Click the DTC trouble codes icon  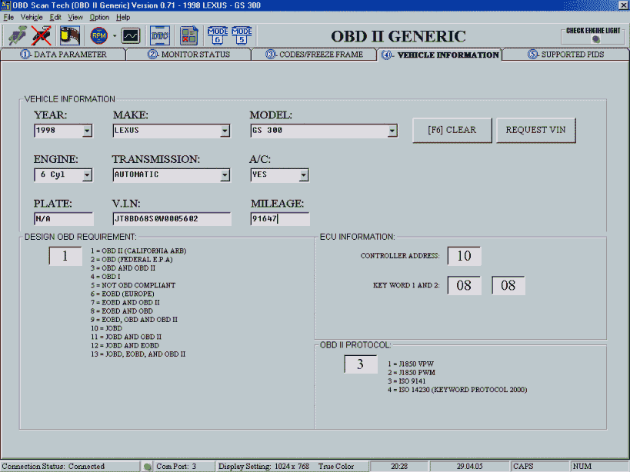tap(159, 35)
